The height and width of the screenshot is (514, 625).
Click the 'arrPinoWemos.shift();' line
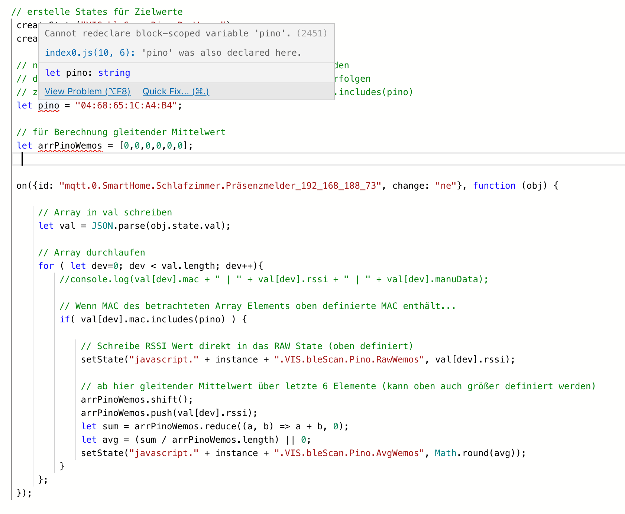click(137, 400)
